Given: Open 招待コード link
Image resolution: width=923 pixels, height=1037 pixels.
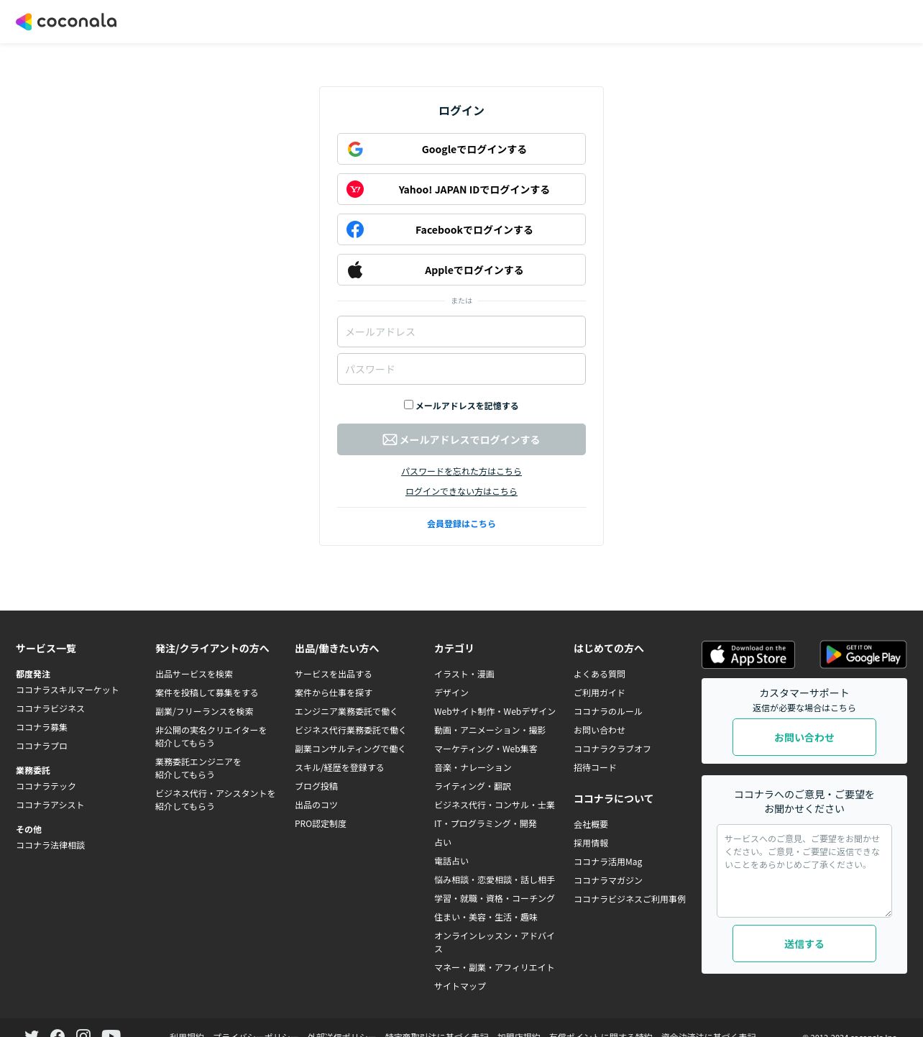Looking at the screenshot, I should pyautogui.click(x=595, y=768).
